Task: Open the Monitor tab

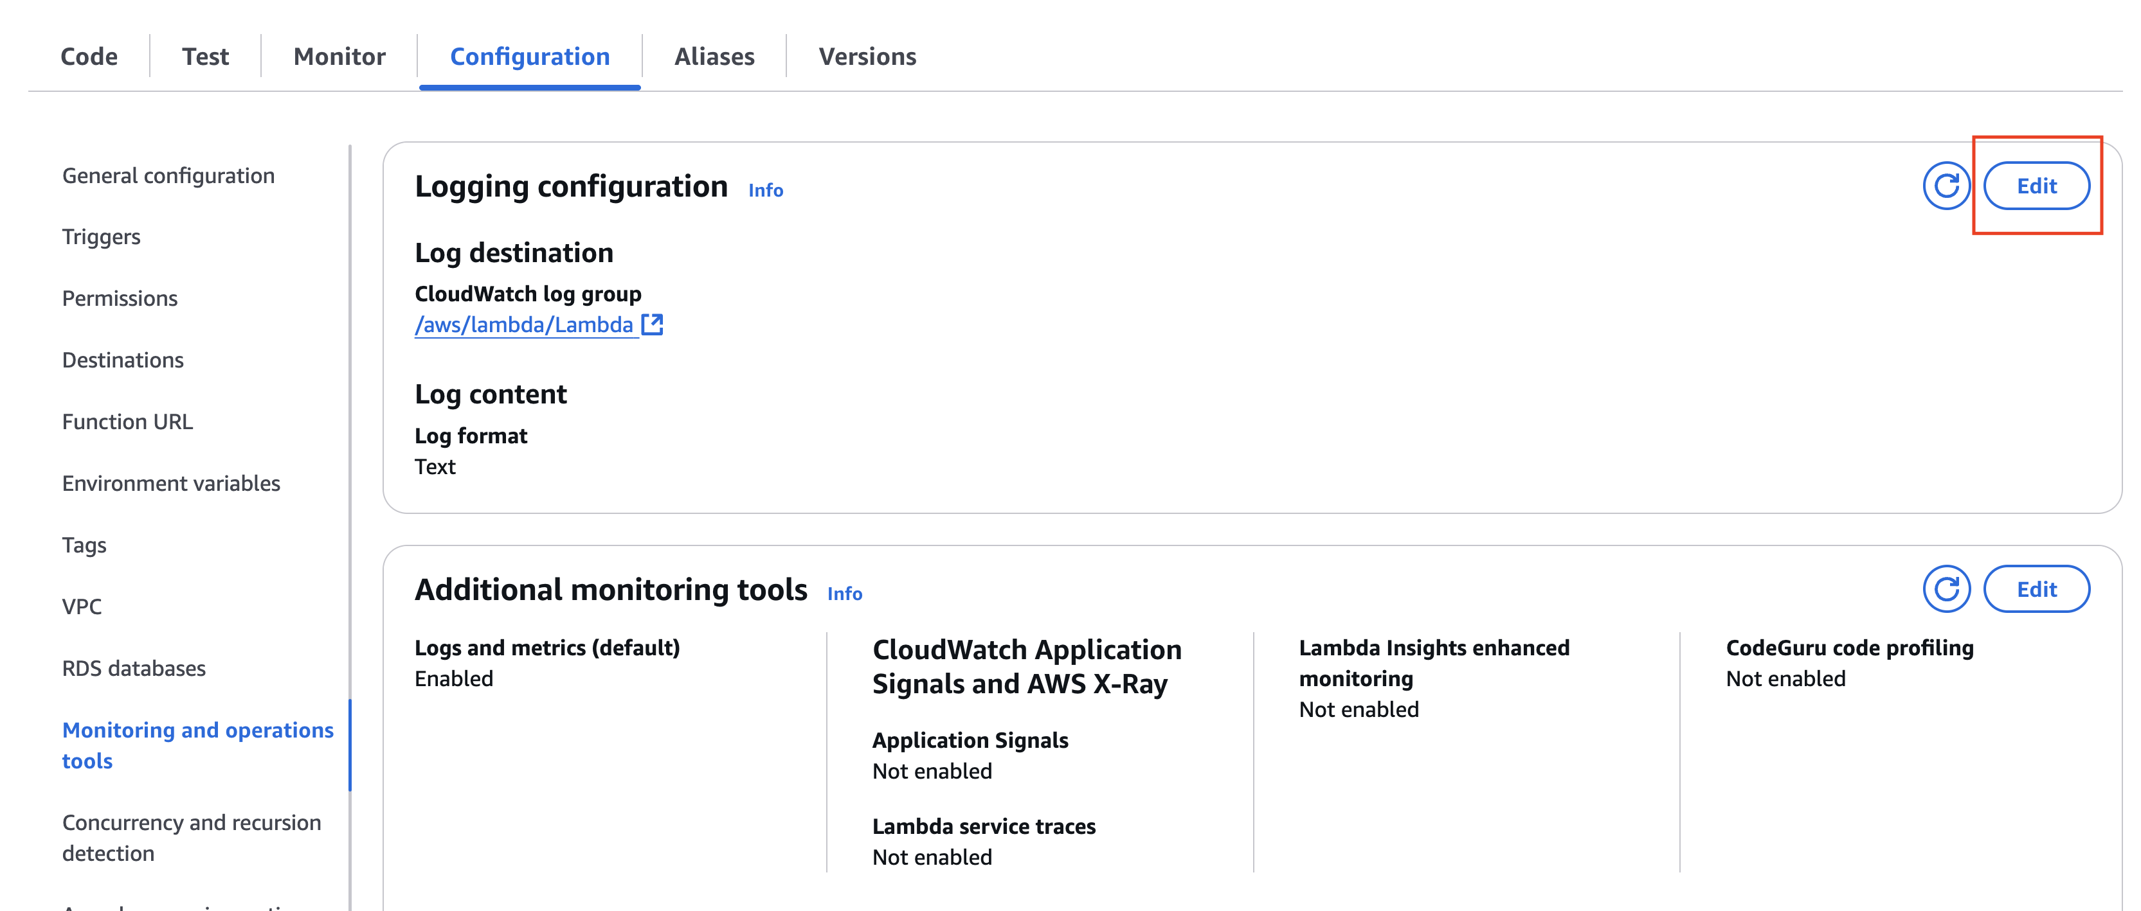Action: [x=339, y=57]
